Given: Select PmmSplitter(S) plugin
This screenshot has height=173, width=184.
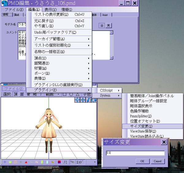Looking at the screenshot, I should 152,116.
